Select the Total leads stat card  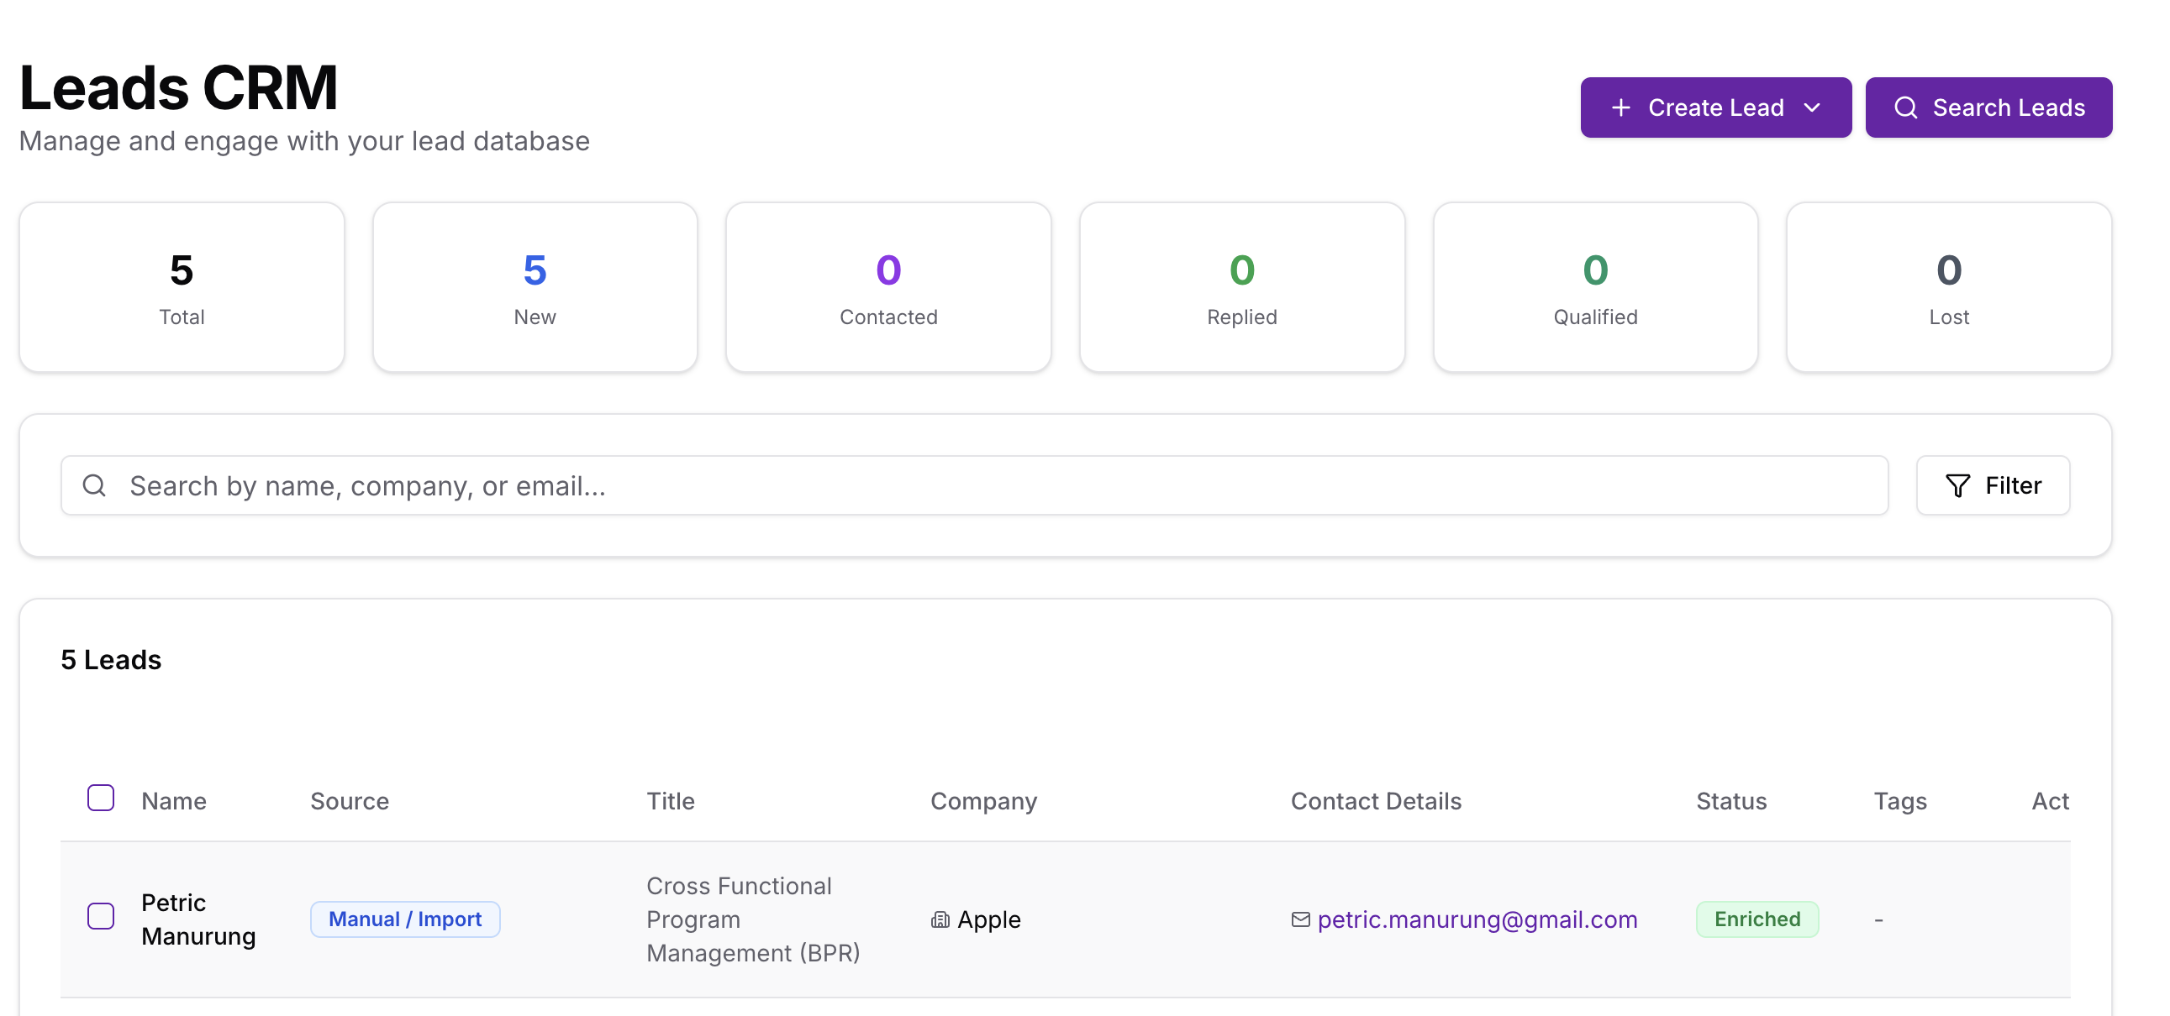pyautogui.click(x=182, y=286)
